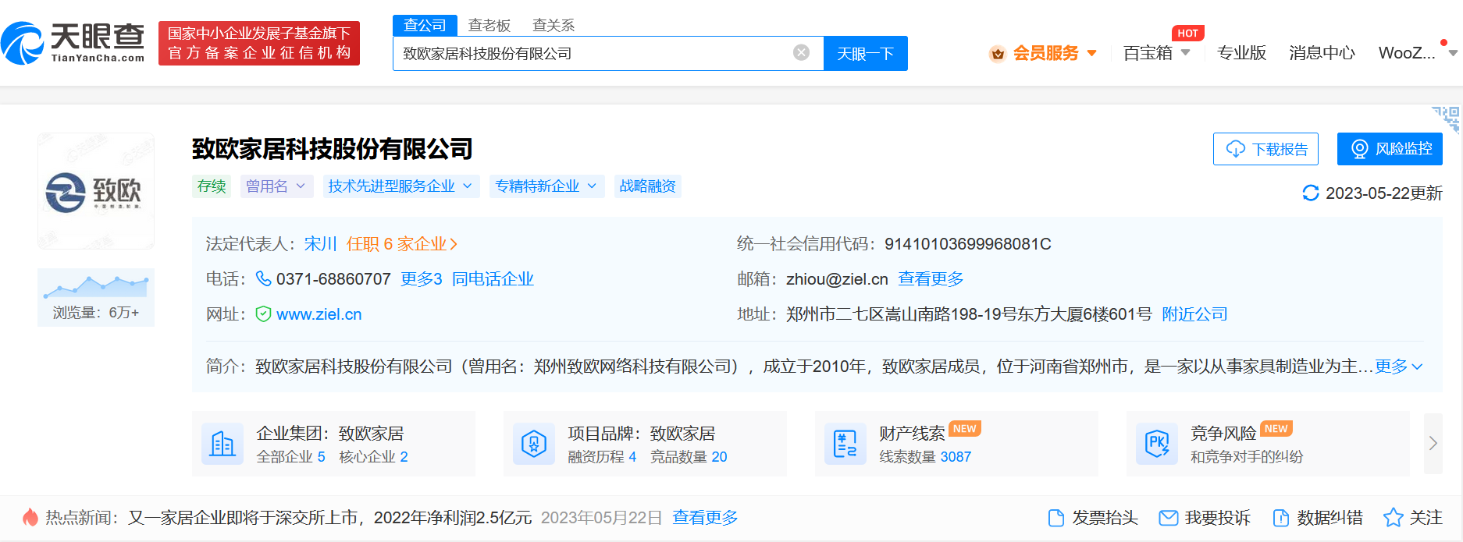Open 全部企业 5 link

(290, 457)
